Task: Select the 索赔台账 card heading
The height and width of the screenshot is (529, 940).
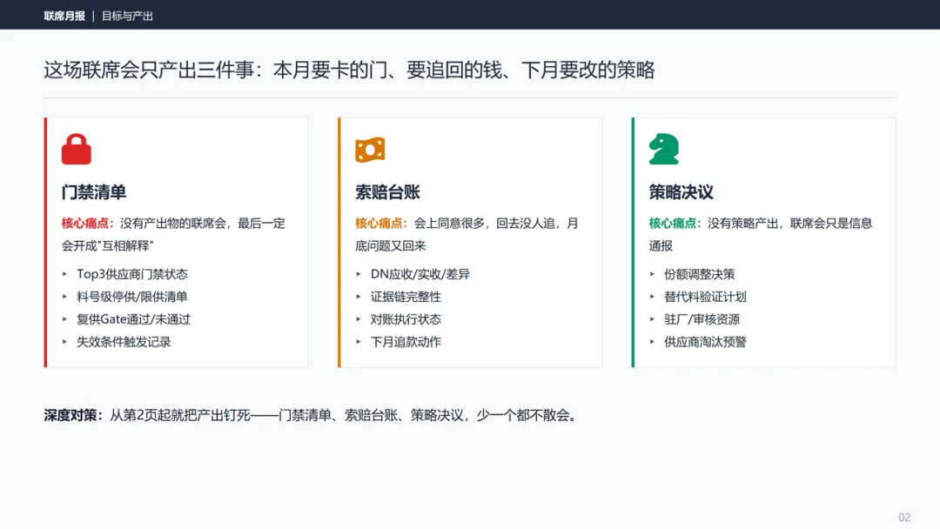Action: tap(387, 192)
